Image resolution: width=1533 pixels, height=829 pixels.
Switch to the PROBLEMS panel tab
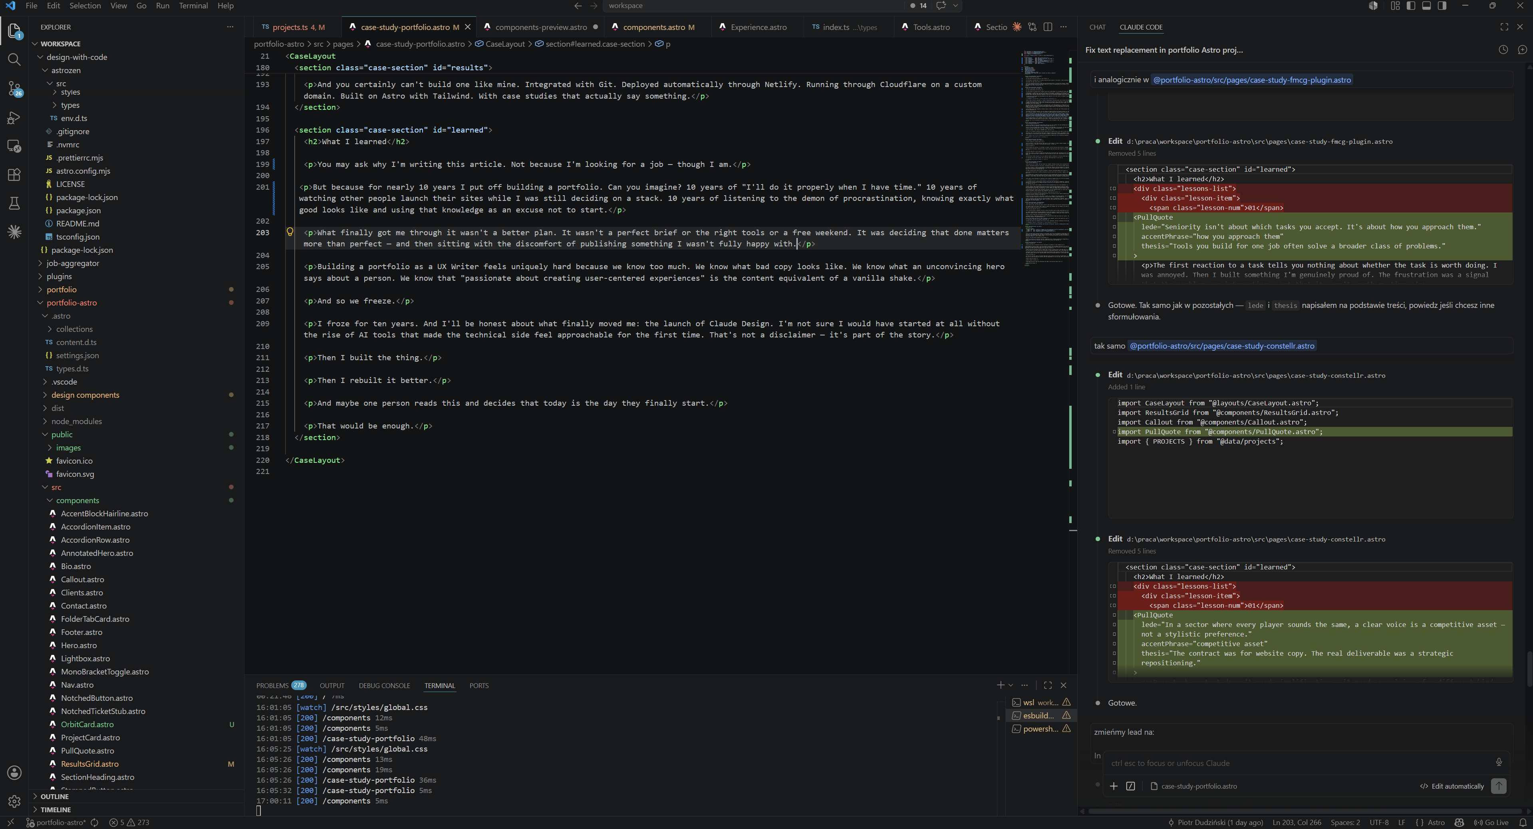[280, 686]
